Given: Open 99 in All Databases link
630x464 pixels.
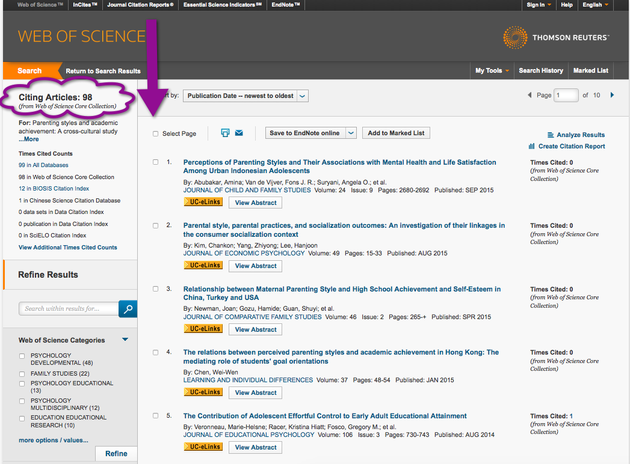Looking at the screenshot, I should 43,165.
